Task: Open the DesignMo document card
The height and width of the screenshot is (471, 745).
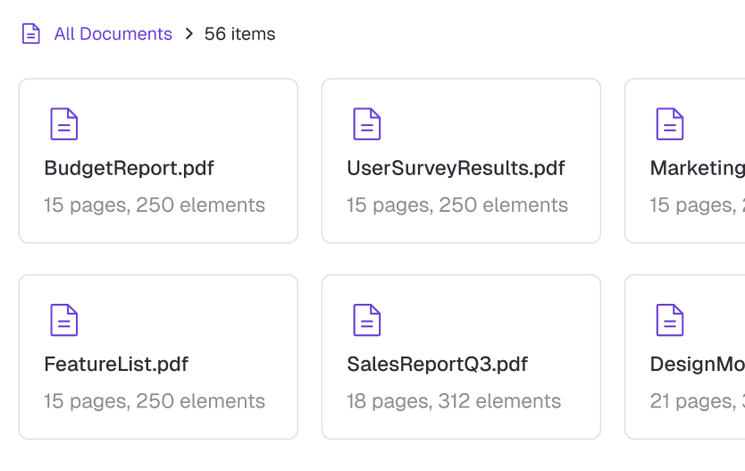Action: tap(684, 357)
